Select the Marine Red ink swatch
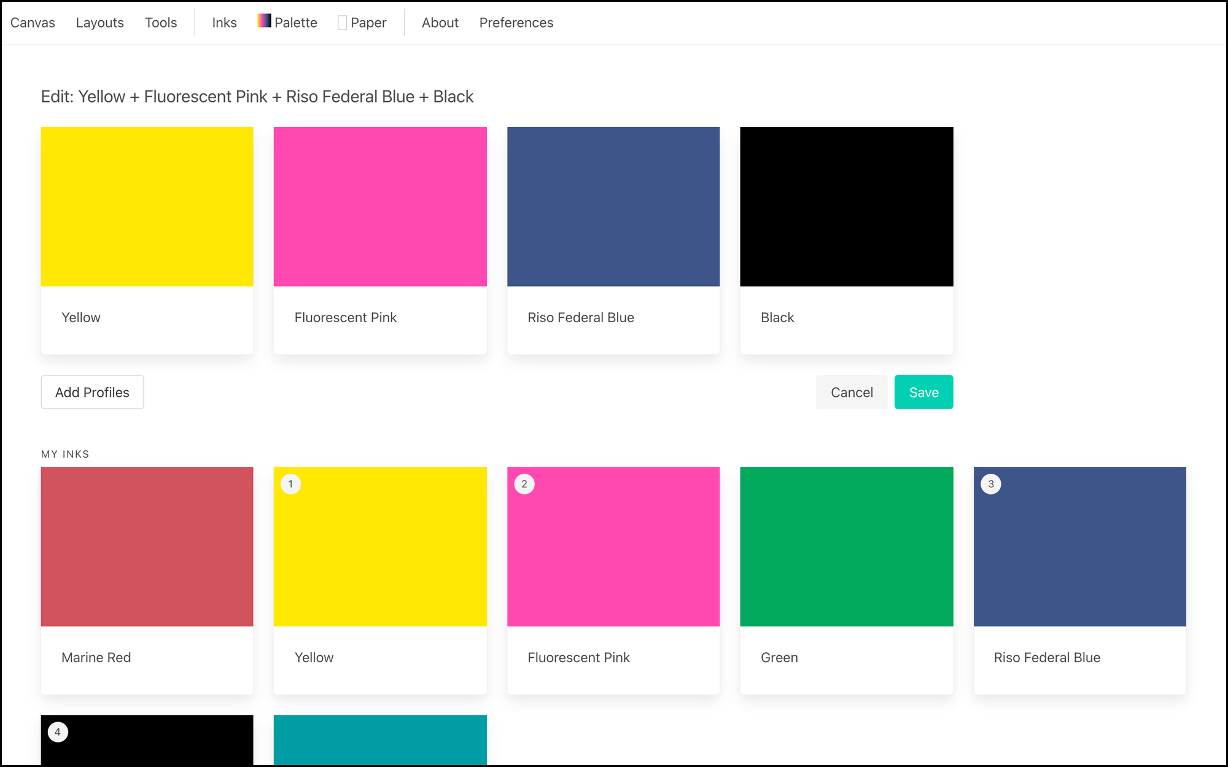1228x767 pixels. point(147,547)
